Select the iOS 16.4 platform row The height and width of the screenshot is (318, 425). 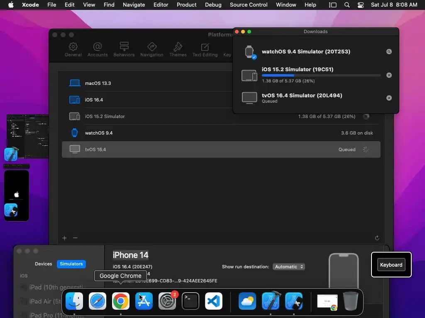click(221, 100)
